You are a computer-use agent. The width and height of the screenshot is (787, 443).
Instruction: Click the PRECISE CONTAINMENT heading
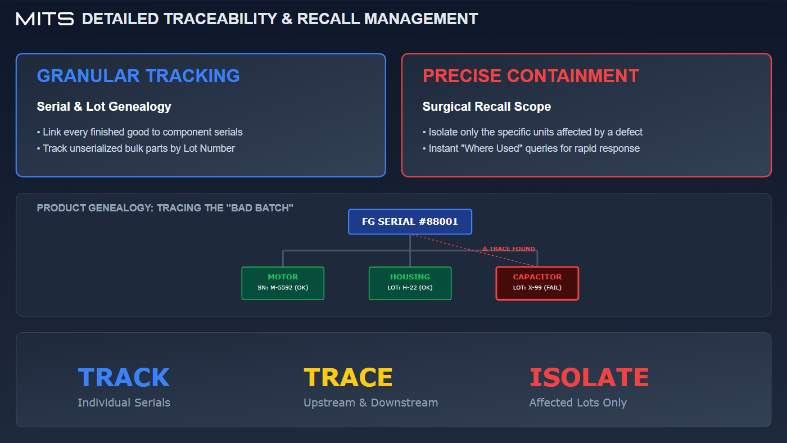pos(531,76)
